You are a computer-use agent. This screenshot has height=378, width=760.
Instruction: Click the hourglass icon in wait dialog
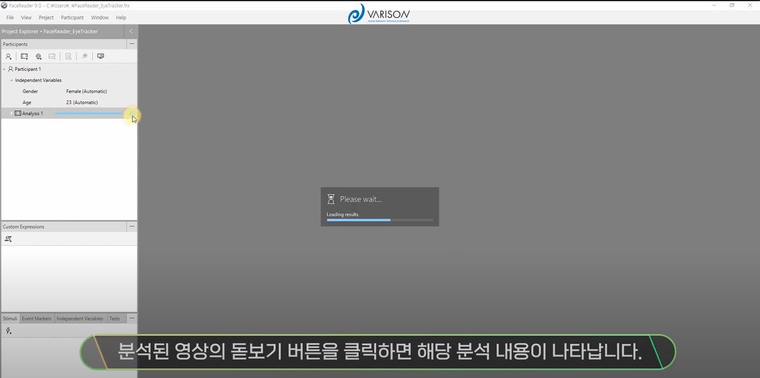coord(331,199)
